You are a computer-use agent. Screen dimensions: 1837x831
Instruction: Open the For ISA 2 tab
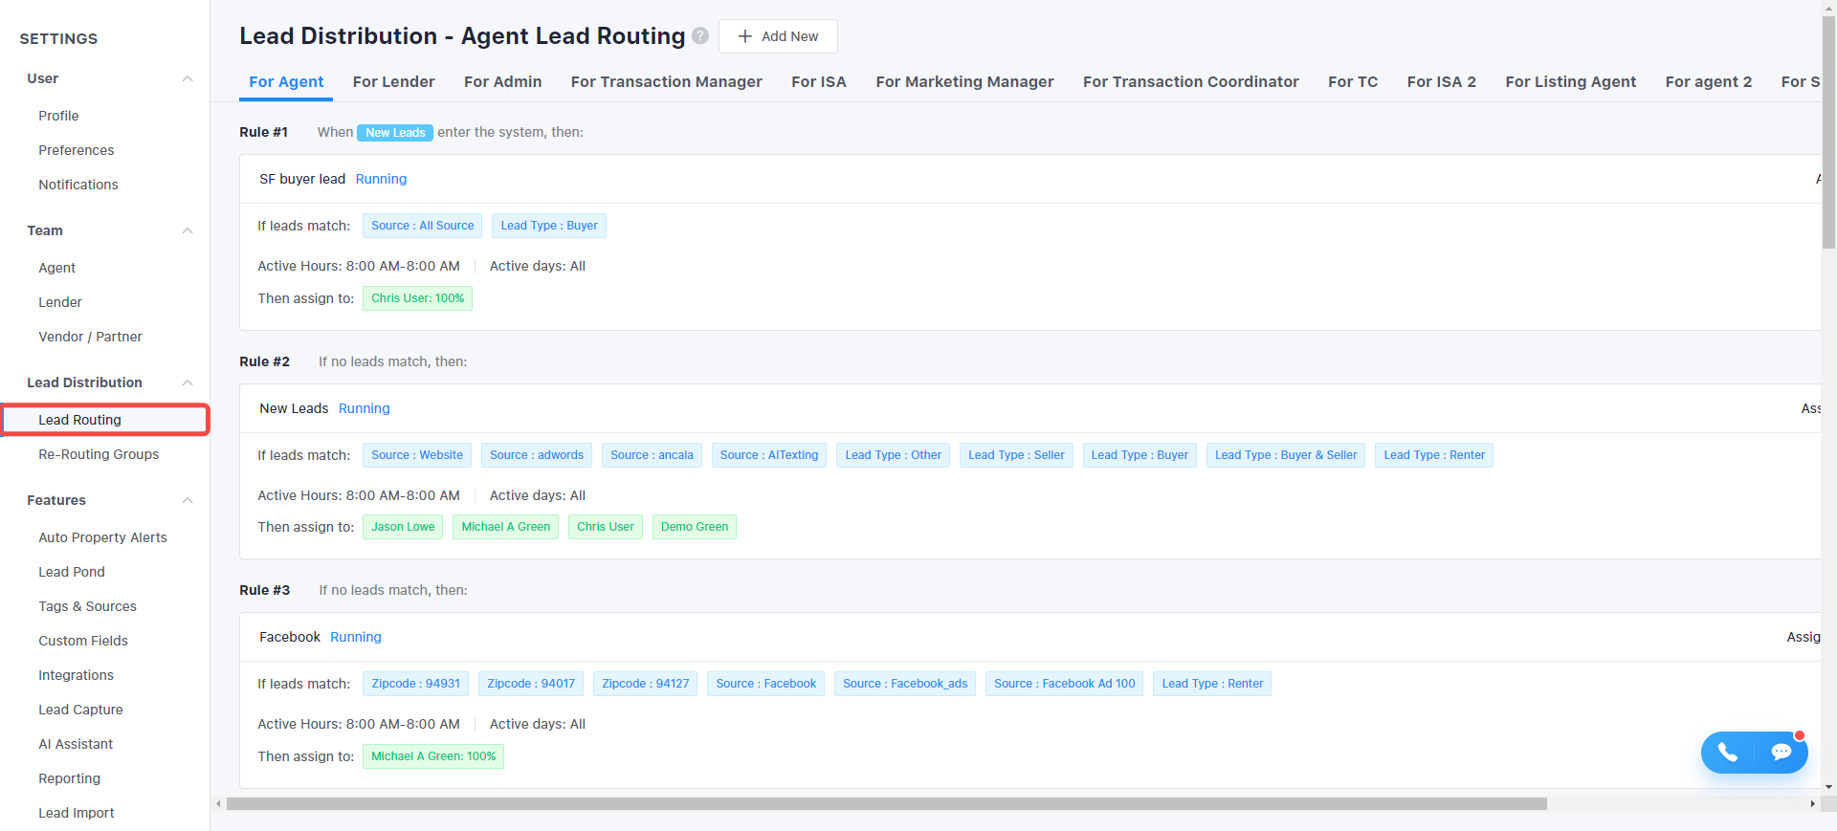[x=1441, y=82]
